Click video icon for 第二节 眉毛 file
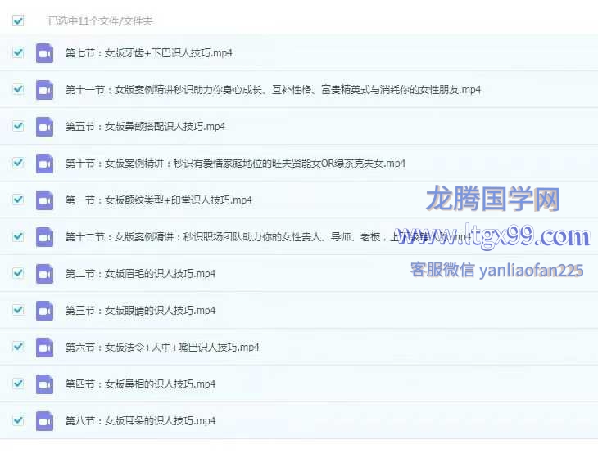Viewport: 598px width, 471px height. pos(44,274)
